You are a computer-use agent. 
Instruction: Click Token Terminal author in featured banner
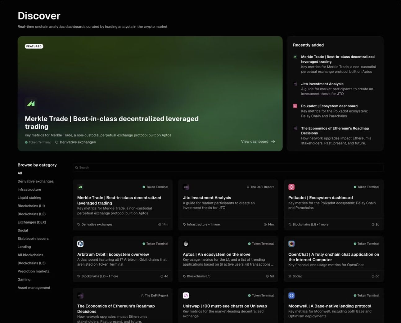38,142
